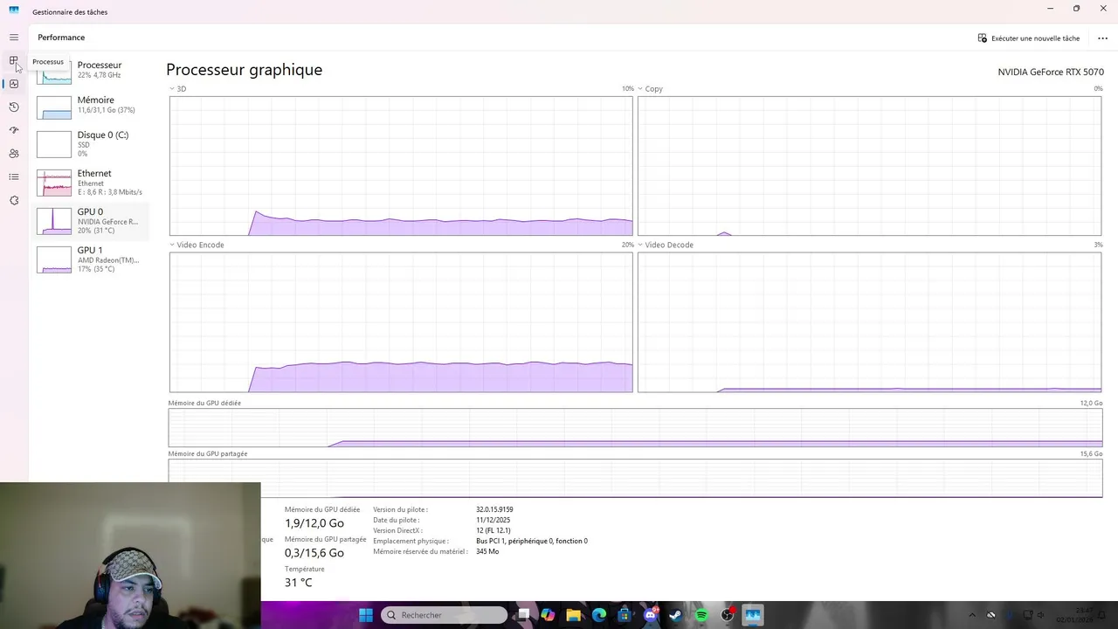
Task: Open Steam from the taskbar
Action: (676, 615)
